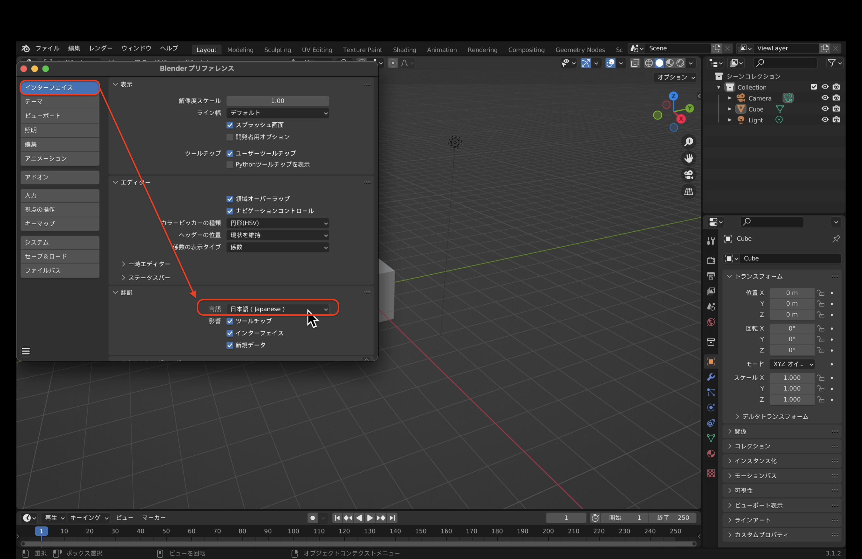Open the システム preferences section

pyautogui.click(x=60, y=242)
